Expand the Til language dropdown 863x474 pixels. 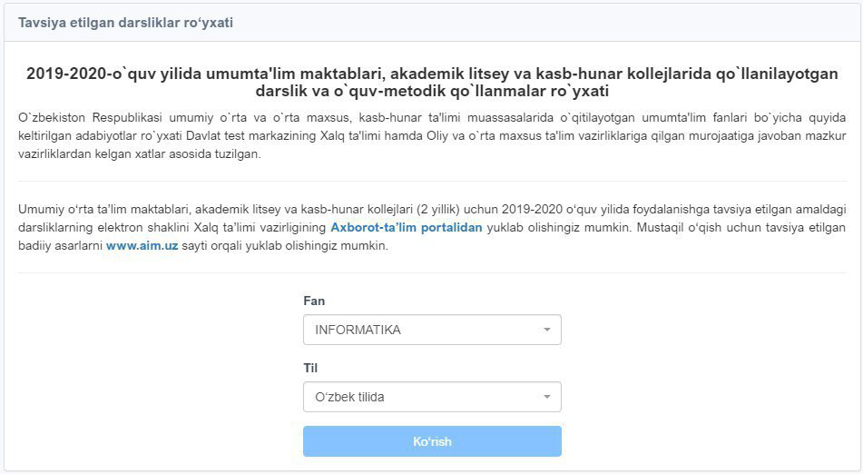pos(432,397)
